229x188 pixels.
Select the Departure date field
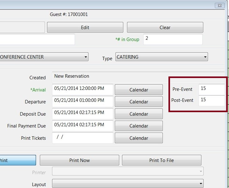(83, 102)
